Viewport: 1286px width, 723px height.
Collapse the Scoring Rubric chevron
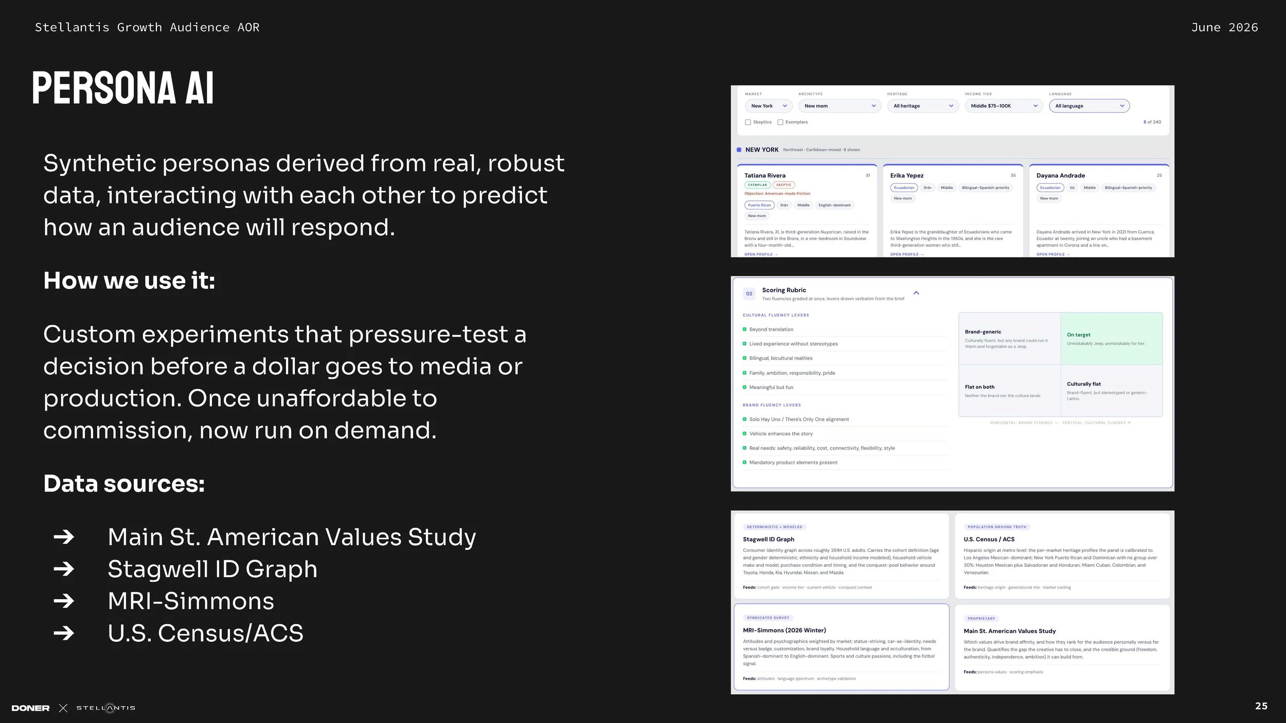tap(916, 293)
